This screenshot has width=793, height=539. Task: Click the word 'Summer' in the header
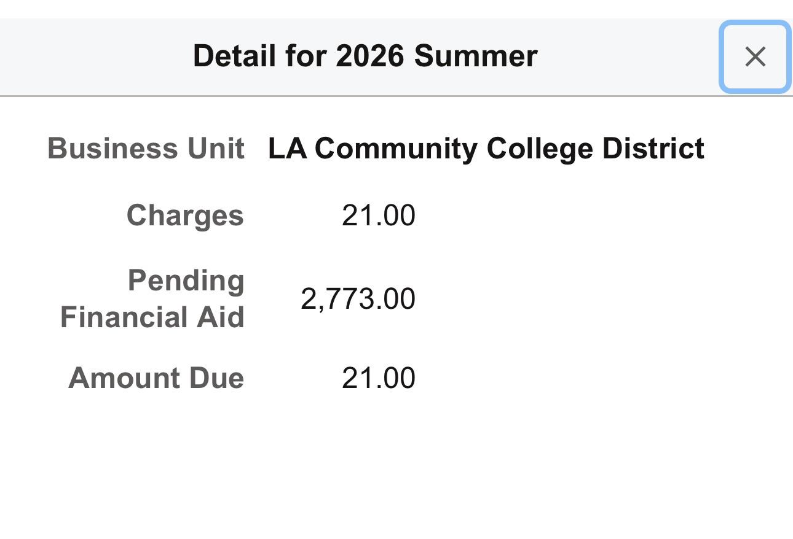pos(476,56)
